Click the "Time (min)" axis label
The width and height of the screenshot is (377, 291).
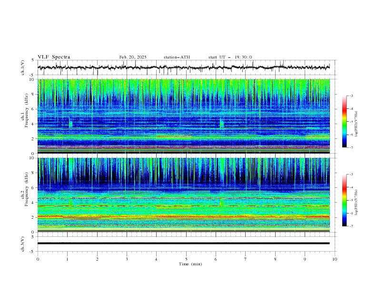pyautogui.click(x=190, y=264)
